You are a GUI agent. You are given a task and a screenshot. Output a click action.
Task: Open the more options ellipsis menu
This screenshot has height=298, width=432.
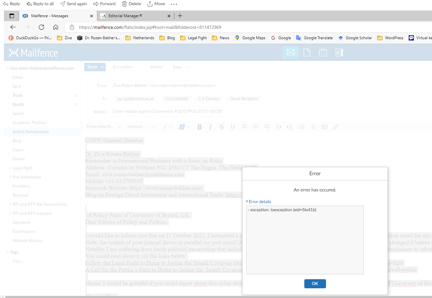(174, 4)
